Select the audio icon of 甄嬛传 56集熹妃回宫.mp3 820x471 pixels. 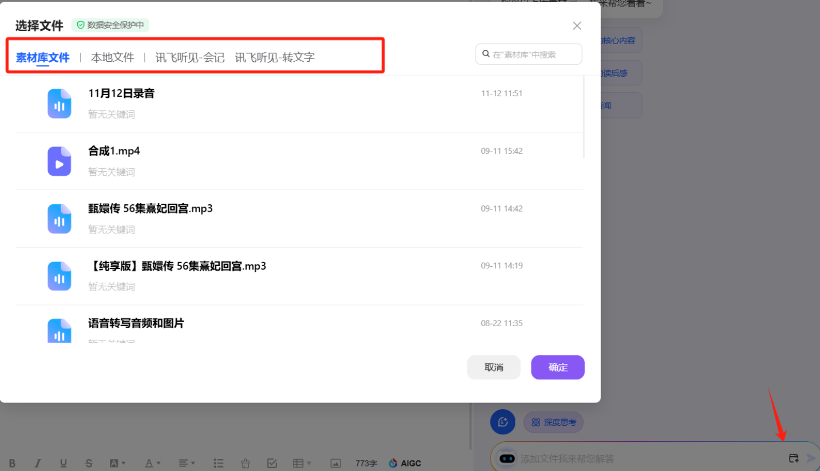[x=60, y=219]
